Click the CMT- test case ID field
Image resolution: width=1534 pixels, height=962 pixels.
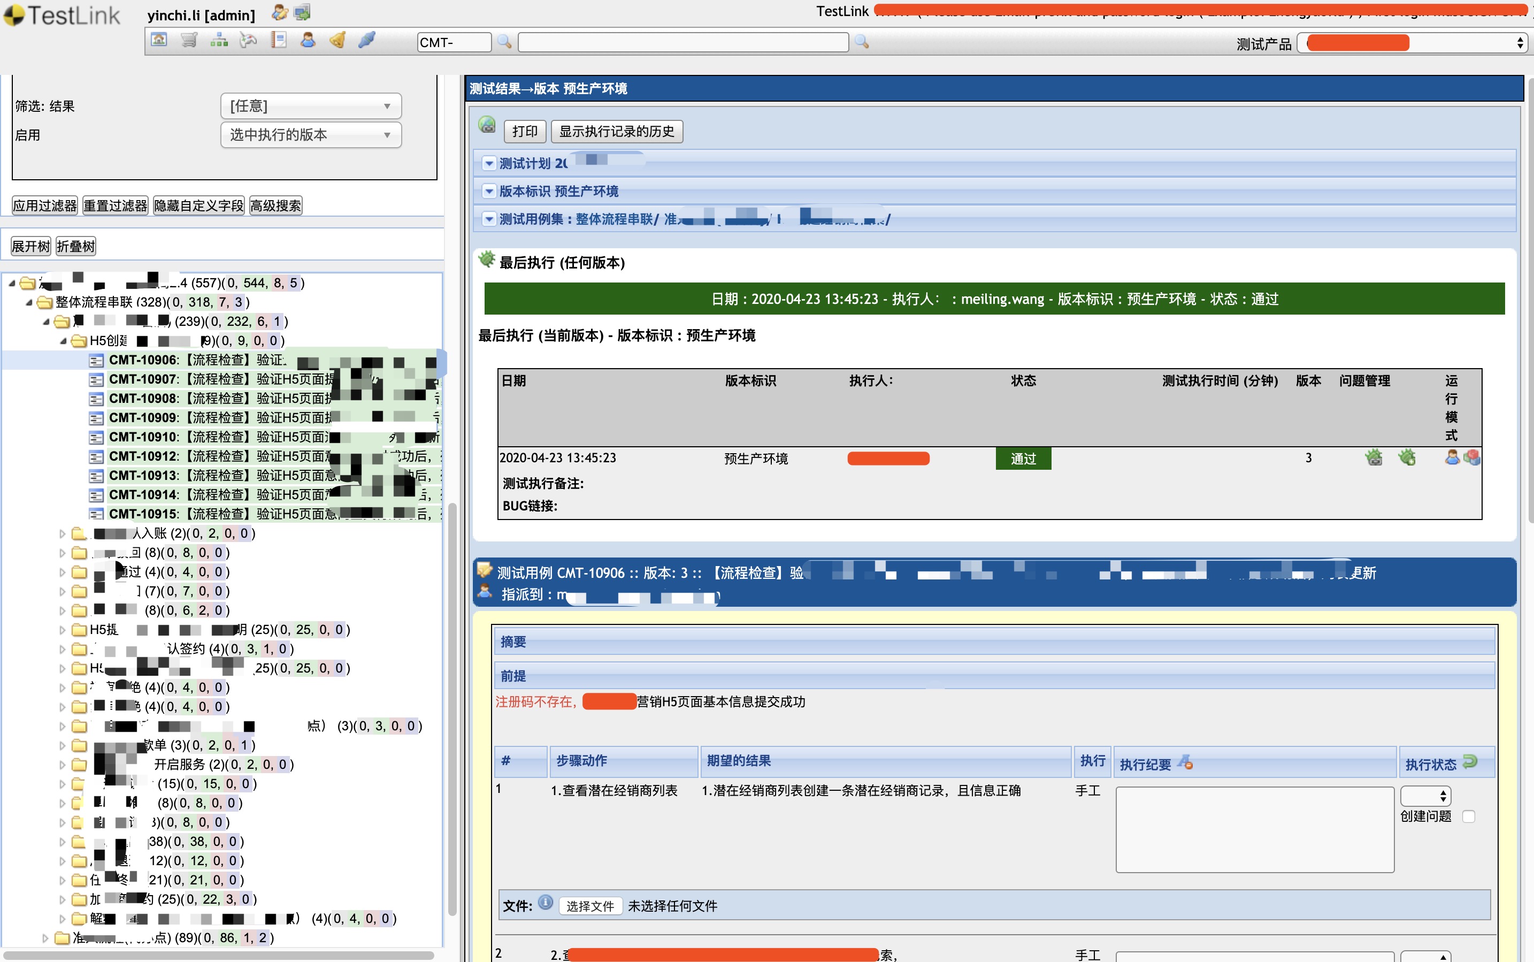click(x=454, y=43)
